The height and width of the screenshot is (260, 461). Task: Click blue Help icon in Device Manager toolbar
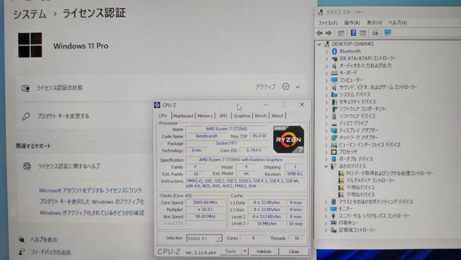pos(353,33)
